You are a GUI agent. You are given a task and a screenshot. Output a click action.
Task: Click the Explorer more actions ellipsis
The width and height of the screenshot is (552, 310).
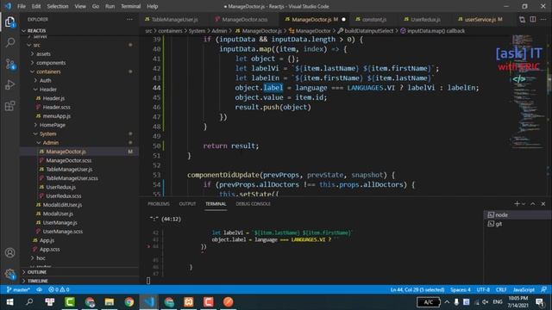[129, 19]
